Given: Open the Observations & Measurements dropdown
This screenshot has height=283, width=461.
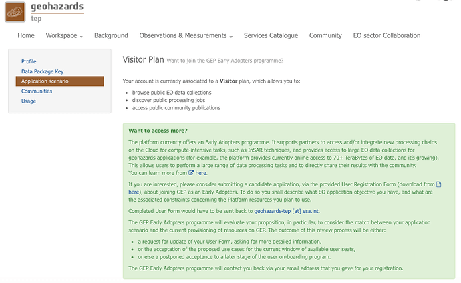Looking at the screenshot, I should pos(186,35).
